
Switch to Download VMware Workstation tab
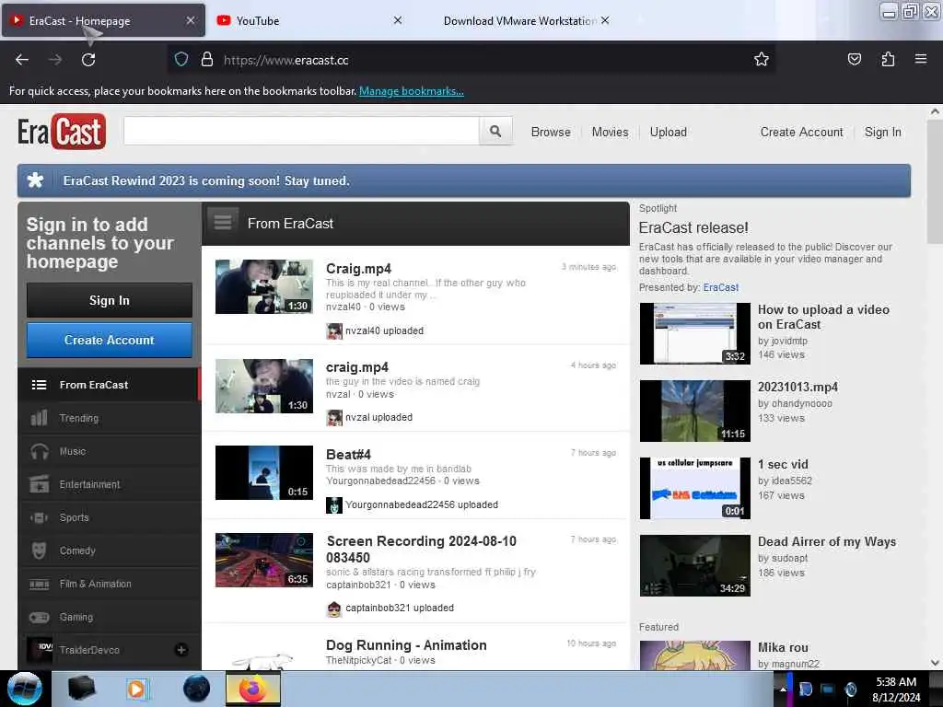click(x=519, y=20)
